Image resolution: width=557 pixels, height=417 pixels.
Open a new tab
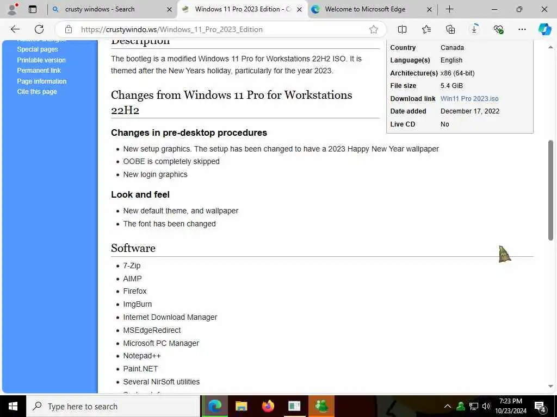click(449, 9)
